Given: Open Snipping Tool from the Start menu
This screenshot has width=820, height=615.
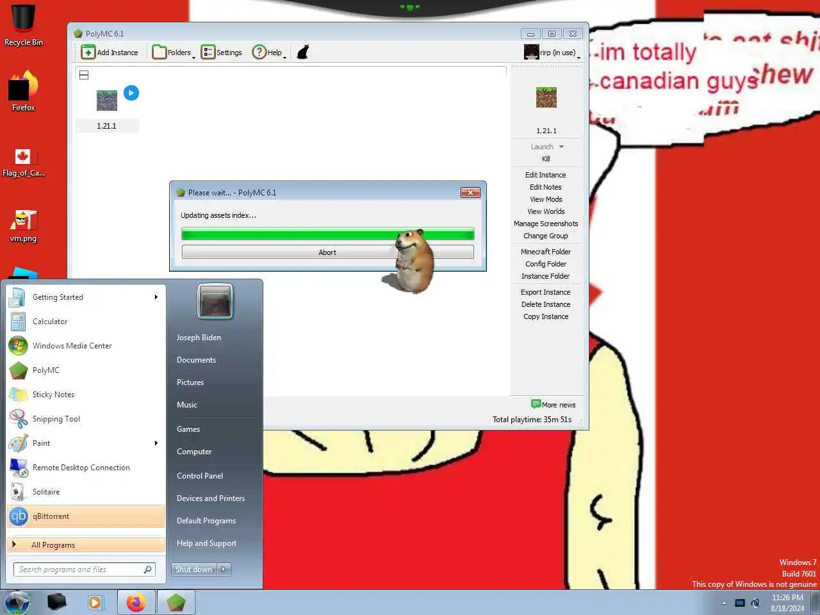Looking at the screenshot, I should click(85, 419).
